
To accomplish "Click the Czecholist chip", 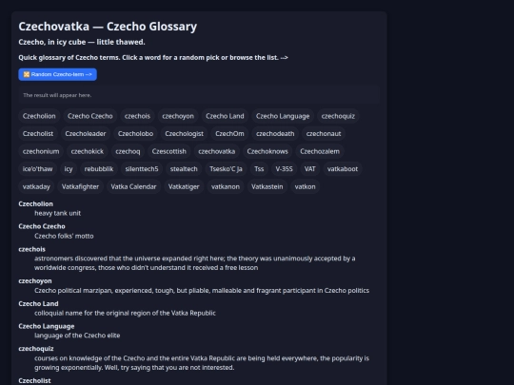I will pyautogui.click(x=38, y=134).
